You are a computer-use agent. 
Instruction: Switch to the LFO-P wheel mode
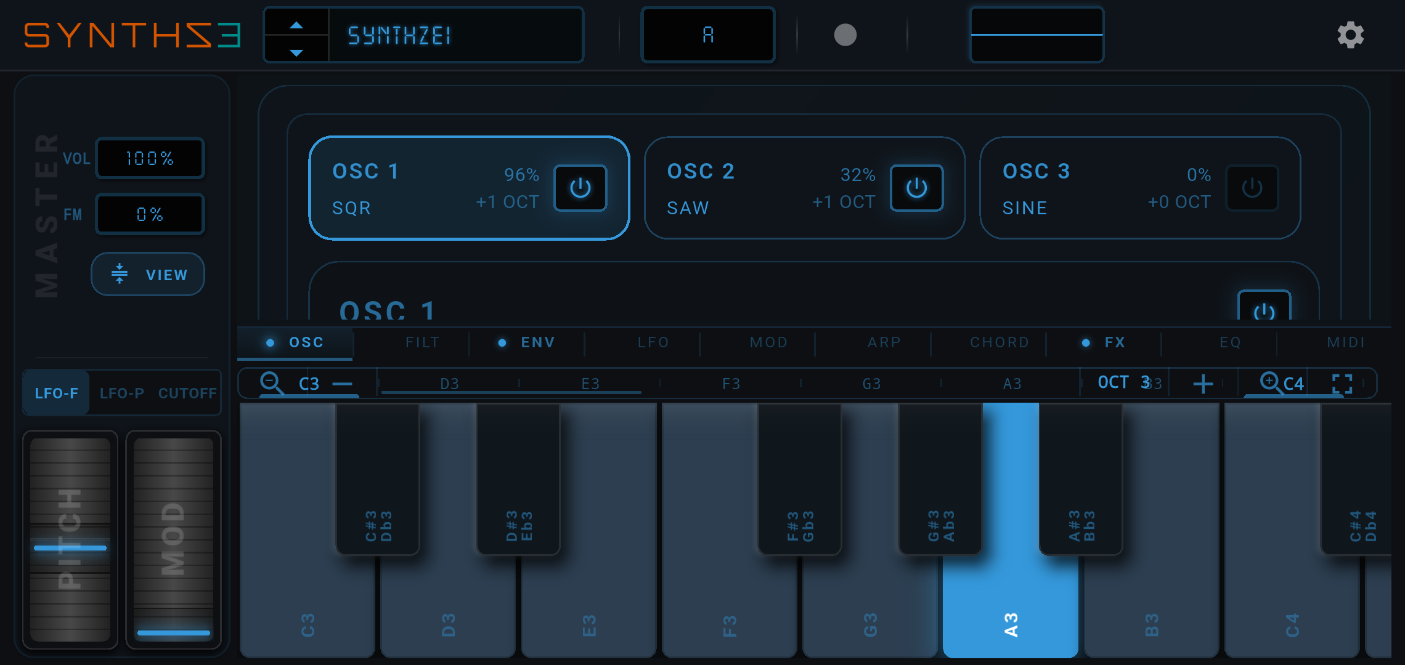click(x=123, y=392)
